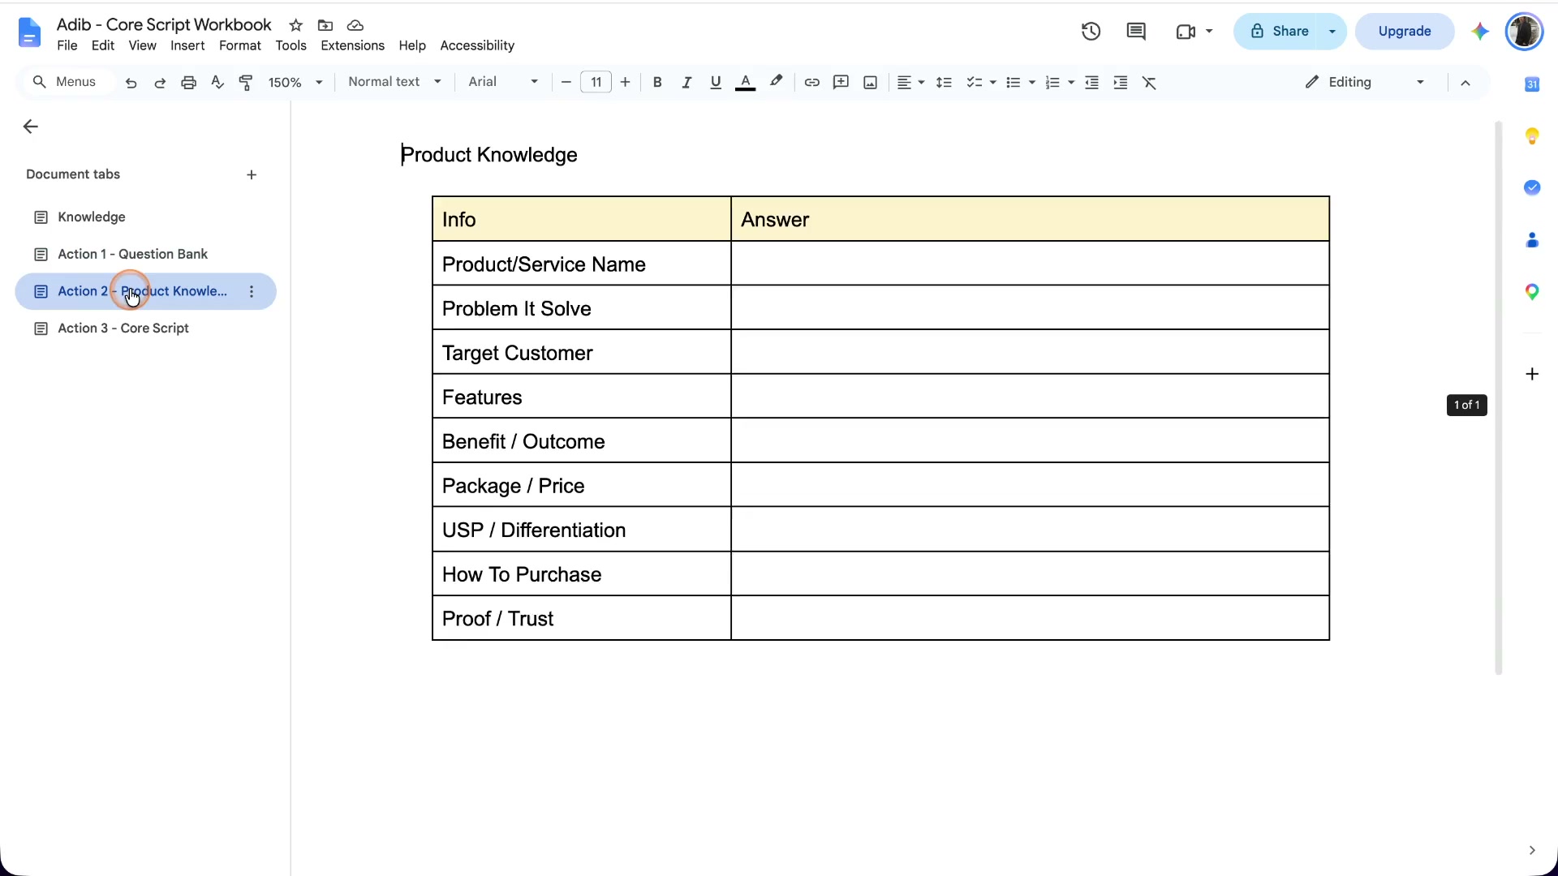Open Google Keep side panel icon
This screenshot has width=1558, height=876.
coord(1532,136)
